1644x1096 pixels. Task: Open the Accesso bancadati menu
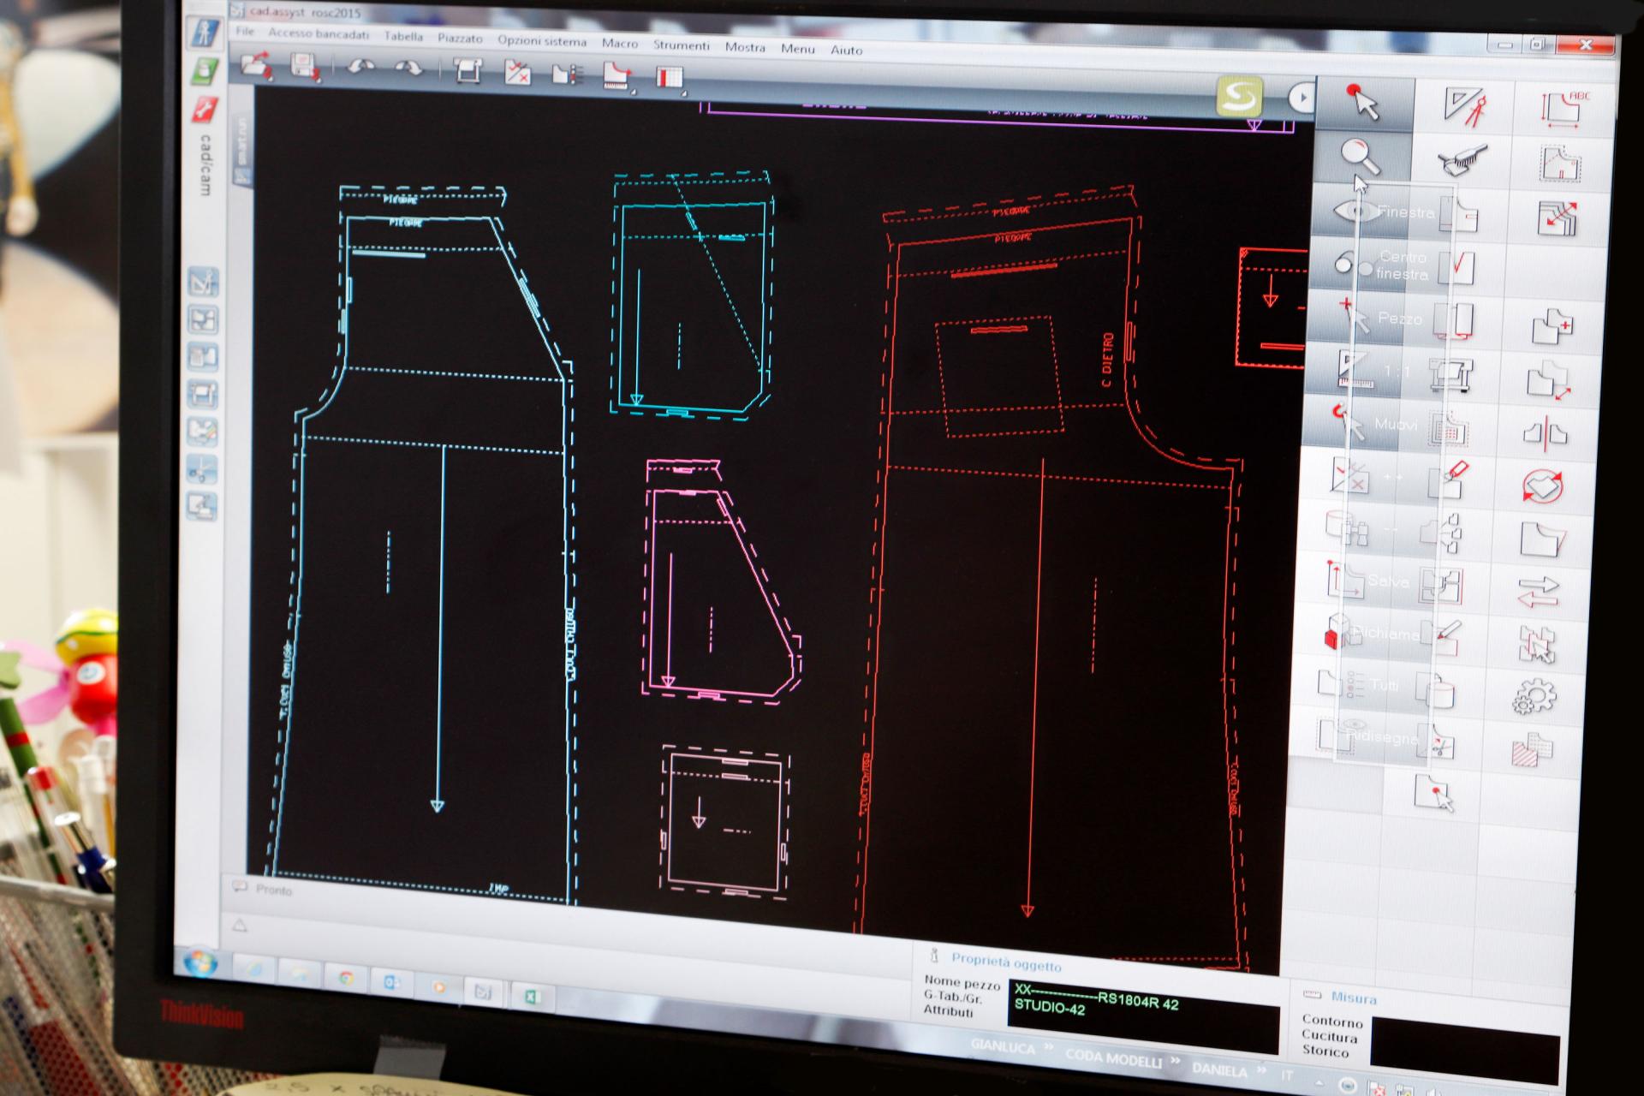(319, 33)
